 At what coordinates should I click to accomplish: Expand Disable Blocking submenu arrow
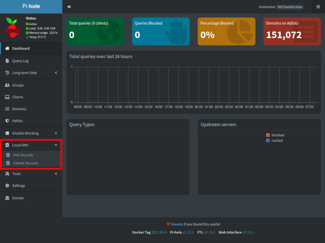56,133
